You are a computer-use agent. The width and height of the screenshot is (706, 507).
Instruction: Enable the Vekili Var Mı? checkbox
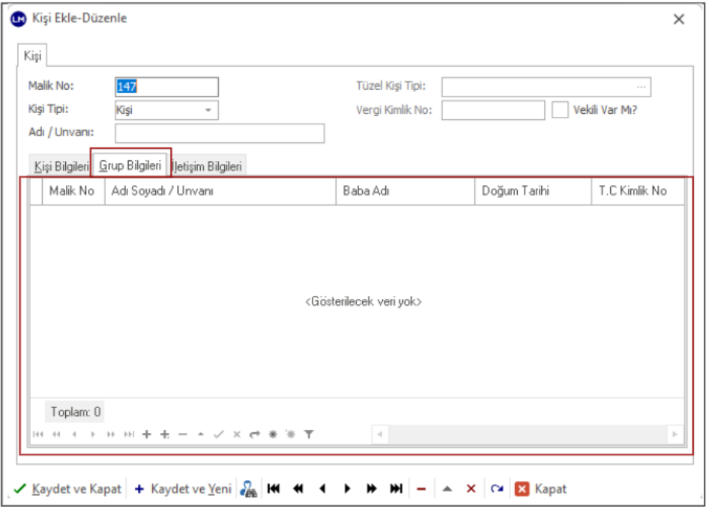tap(560, 109)
